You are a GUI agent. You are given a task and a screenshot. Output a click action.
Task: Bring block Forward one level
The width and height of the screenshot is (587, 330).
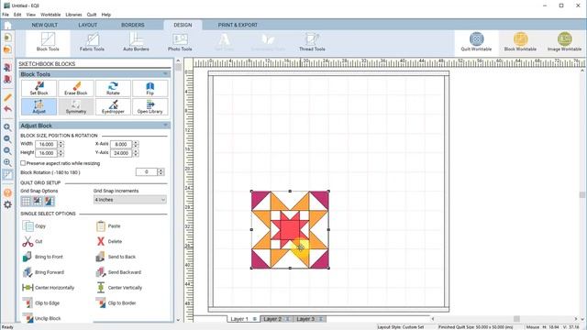click(x=43, y=272)
